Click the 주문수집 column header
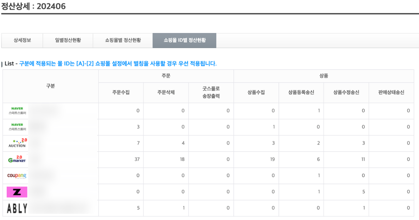The image size is (419, 220). coord(121,92)
